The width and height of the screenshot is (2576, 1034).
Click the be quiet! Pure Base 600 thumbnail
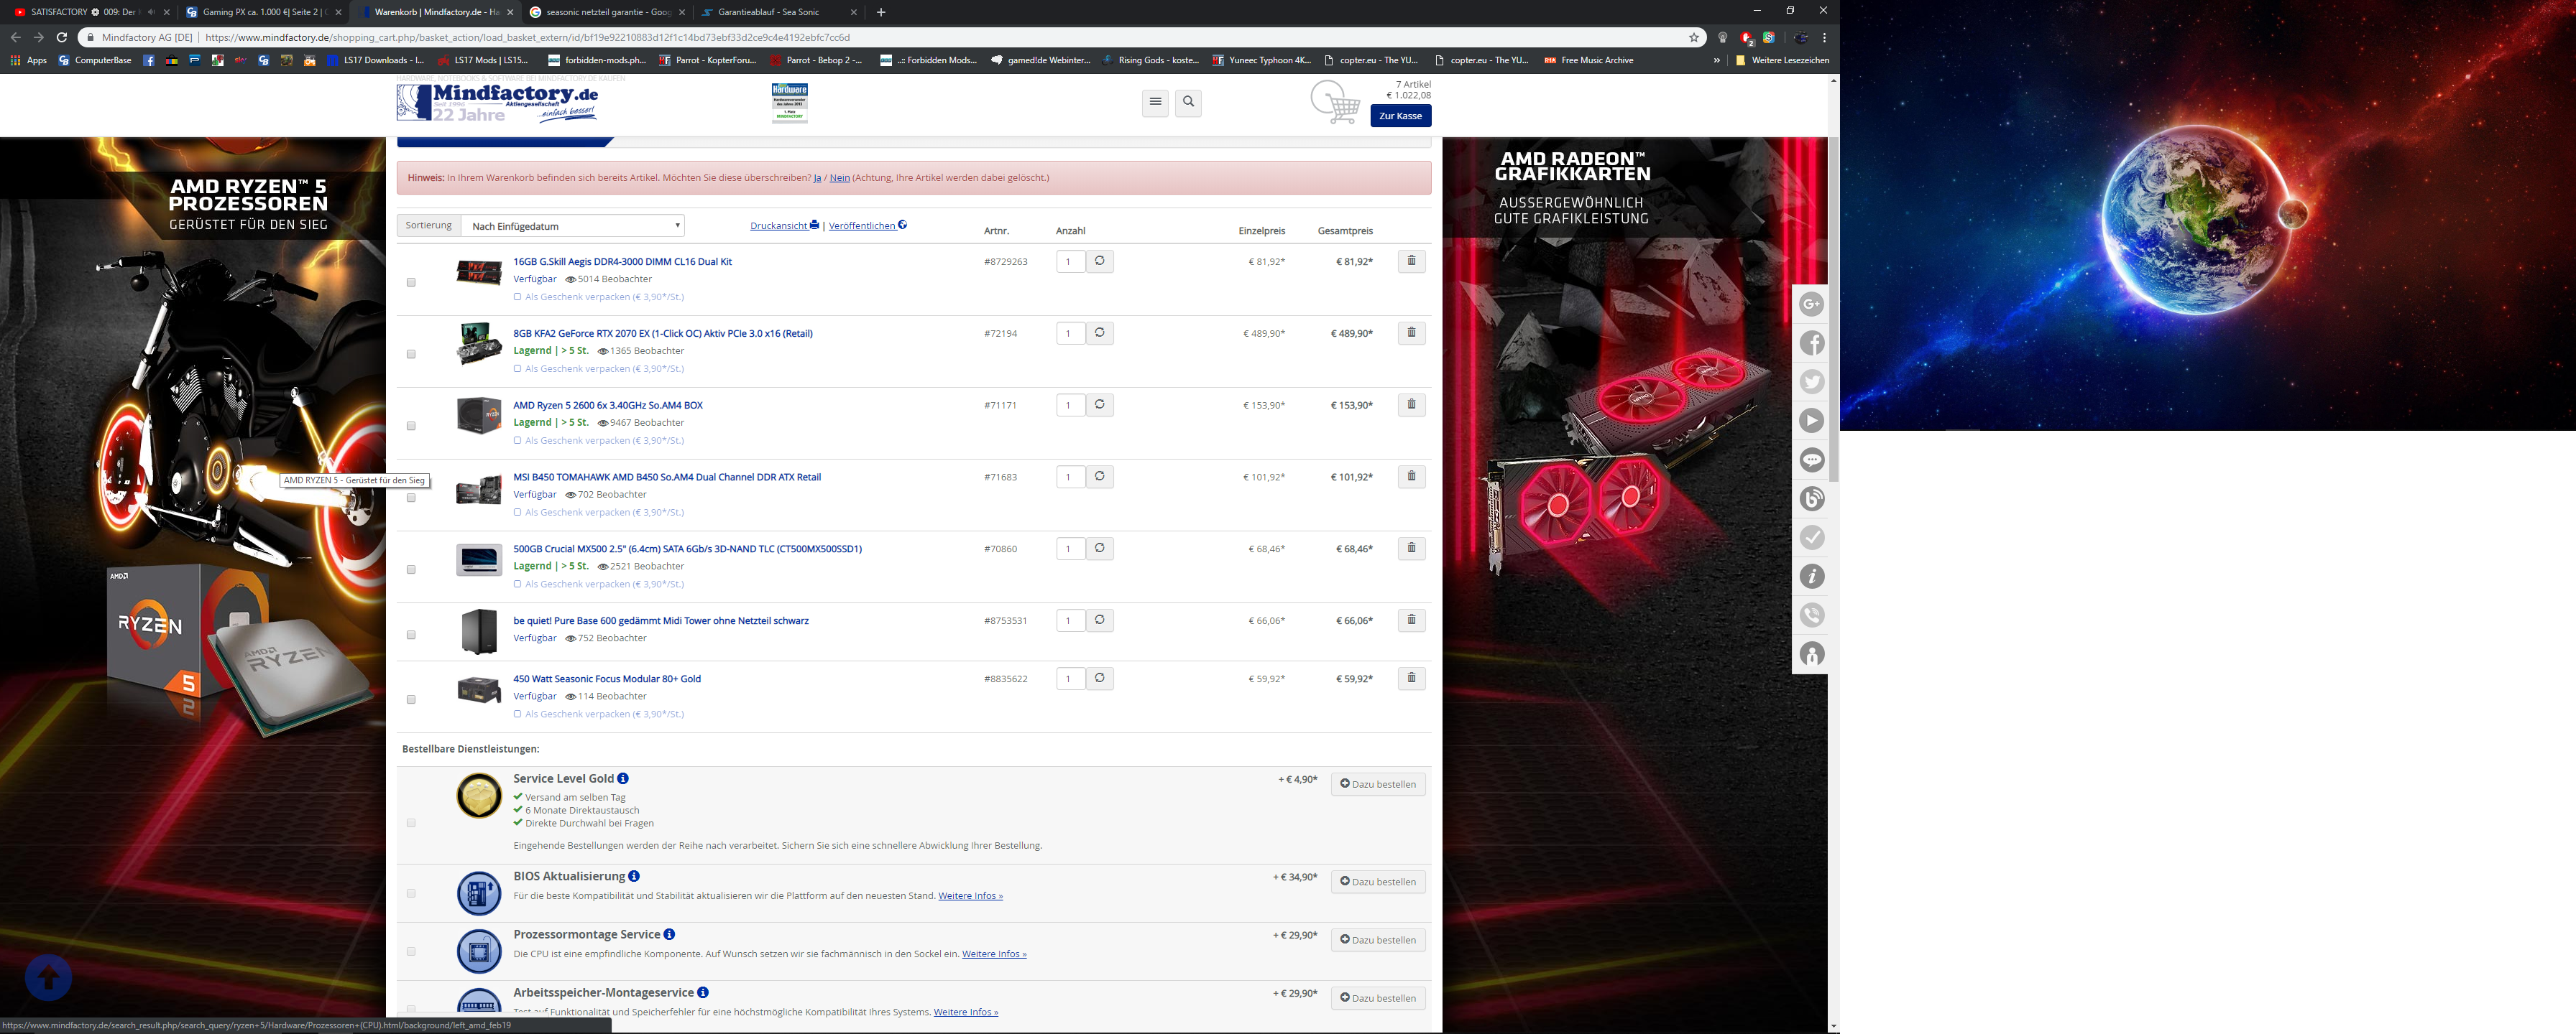[479, 631]
